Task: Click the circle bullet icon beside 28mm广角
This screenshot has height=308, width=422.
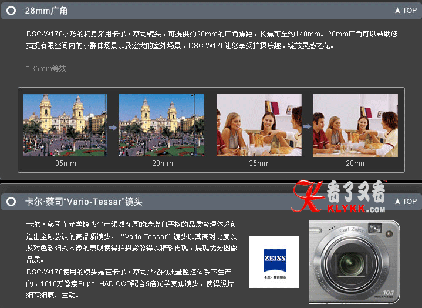Action: pos(11,11)
